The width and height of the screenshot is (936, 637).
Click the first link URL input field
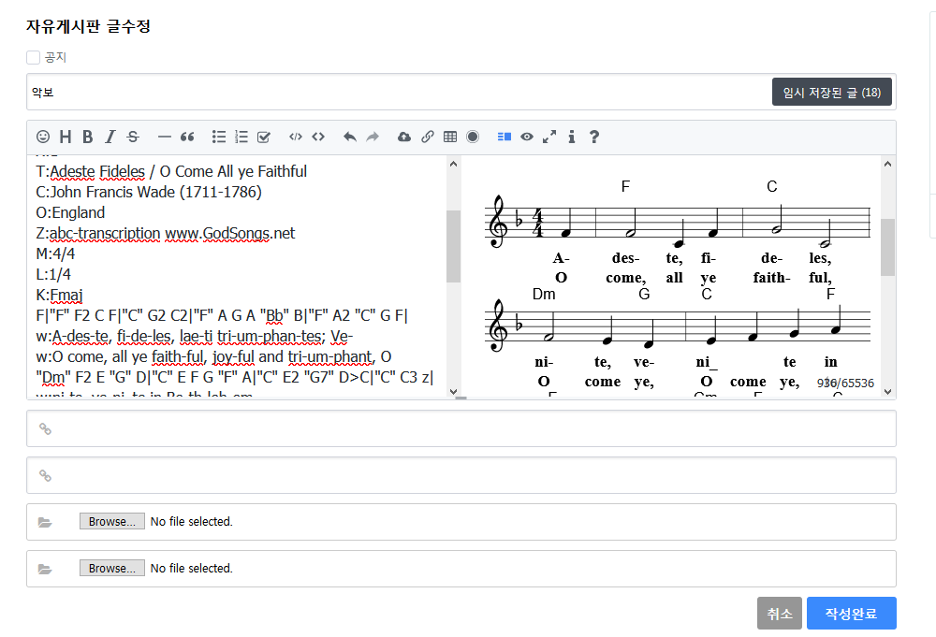coord(468,428)
